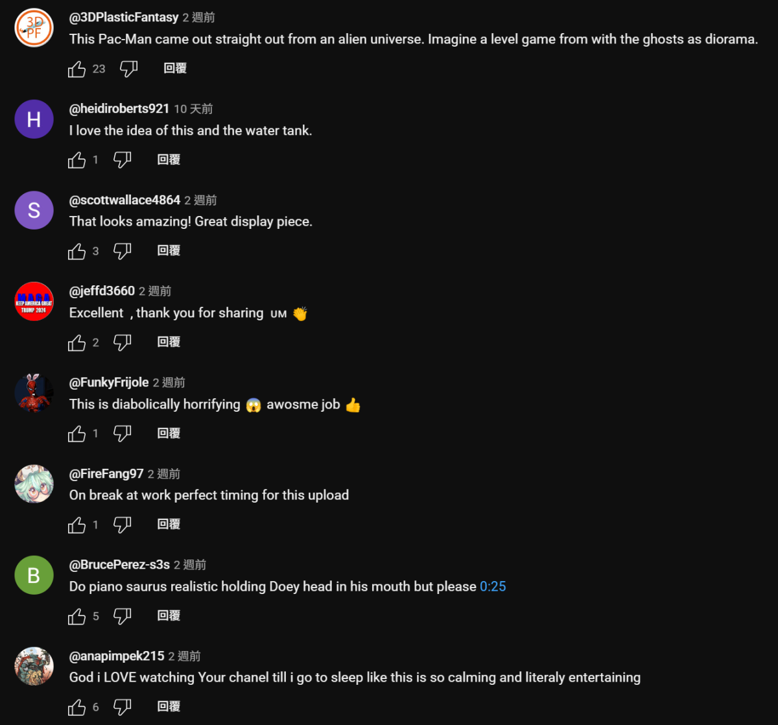This screenshot has height=725, width=778.
Task: Open jeffd3660's red avatar image
Action: pos(34,301)
